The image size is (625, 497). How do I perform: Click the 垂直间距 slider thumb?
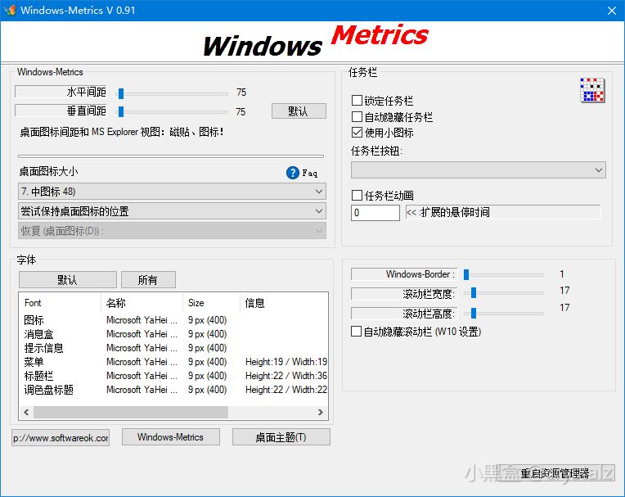pyautogui.click(x=121, y=111)
